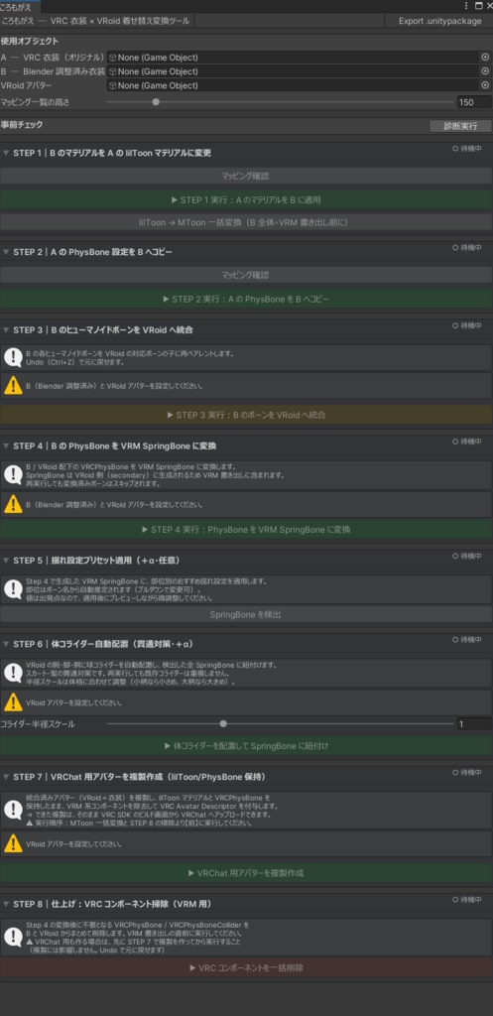
Task: Click マッピング確認 under STEP 1
Action: tap(246, 176)
